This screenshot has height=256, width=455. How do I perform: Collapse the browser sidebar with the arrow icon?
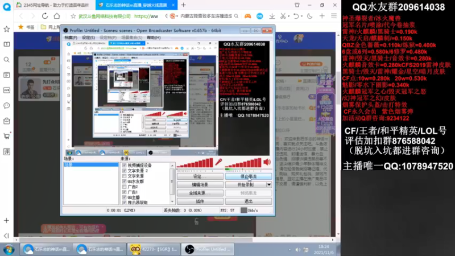[x=6, y=236]
